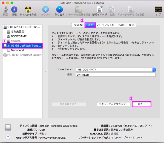
Task: Click the DVD drive icon for HL-DT-ST
Action: coord(5,55)
